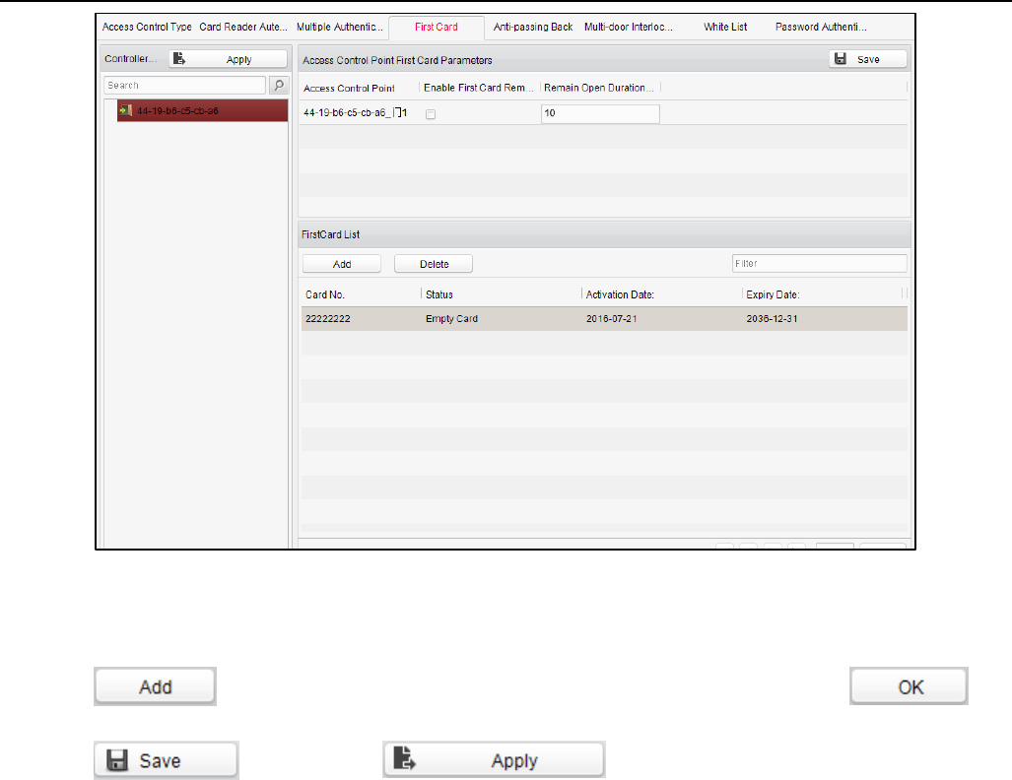Viewport: 1012px width, 780px height.
Task: Focus the Filter input field
Action: (819, 263)
